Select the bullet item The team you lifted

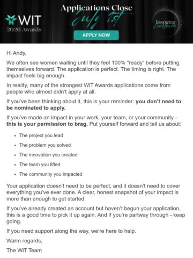coord(40,164)
